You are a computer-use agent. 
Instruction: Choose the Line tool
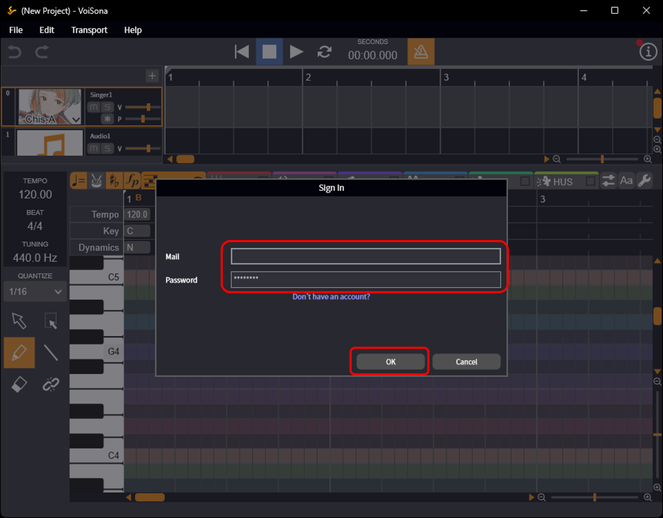(51, 352)
